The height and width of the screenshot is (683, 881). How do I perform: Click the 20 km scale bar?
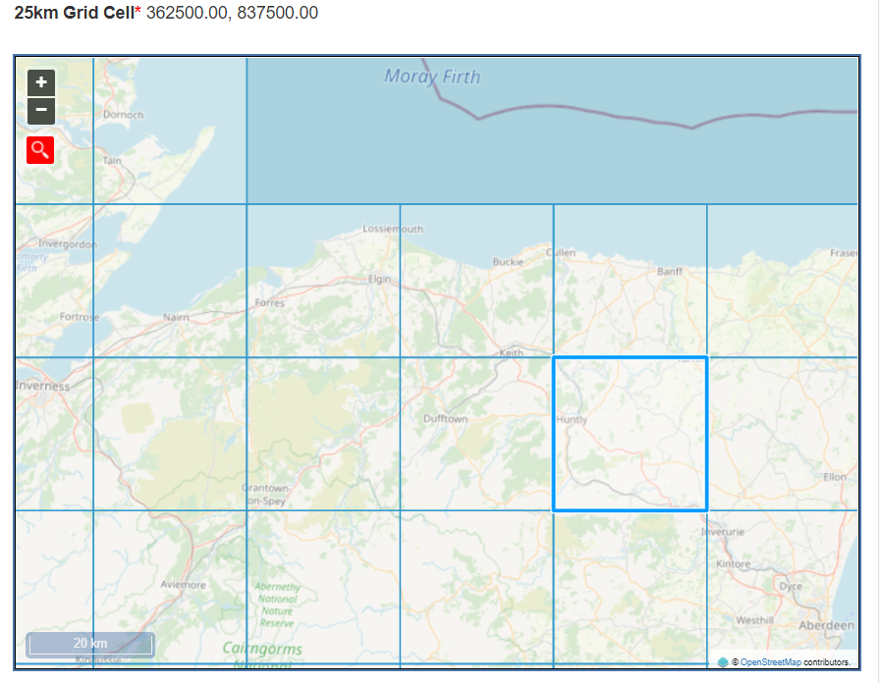(x=90, y=644)
